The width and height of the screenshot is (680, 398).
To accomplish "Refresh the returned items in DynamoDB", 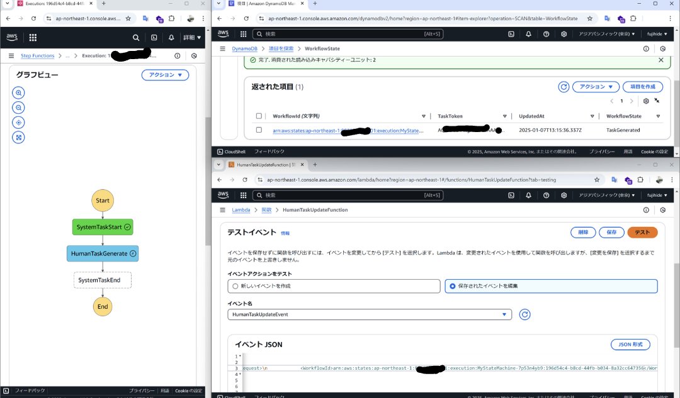I will point(564,87).
